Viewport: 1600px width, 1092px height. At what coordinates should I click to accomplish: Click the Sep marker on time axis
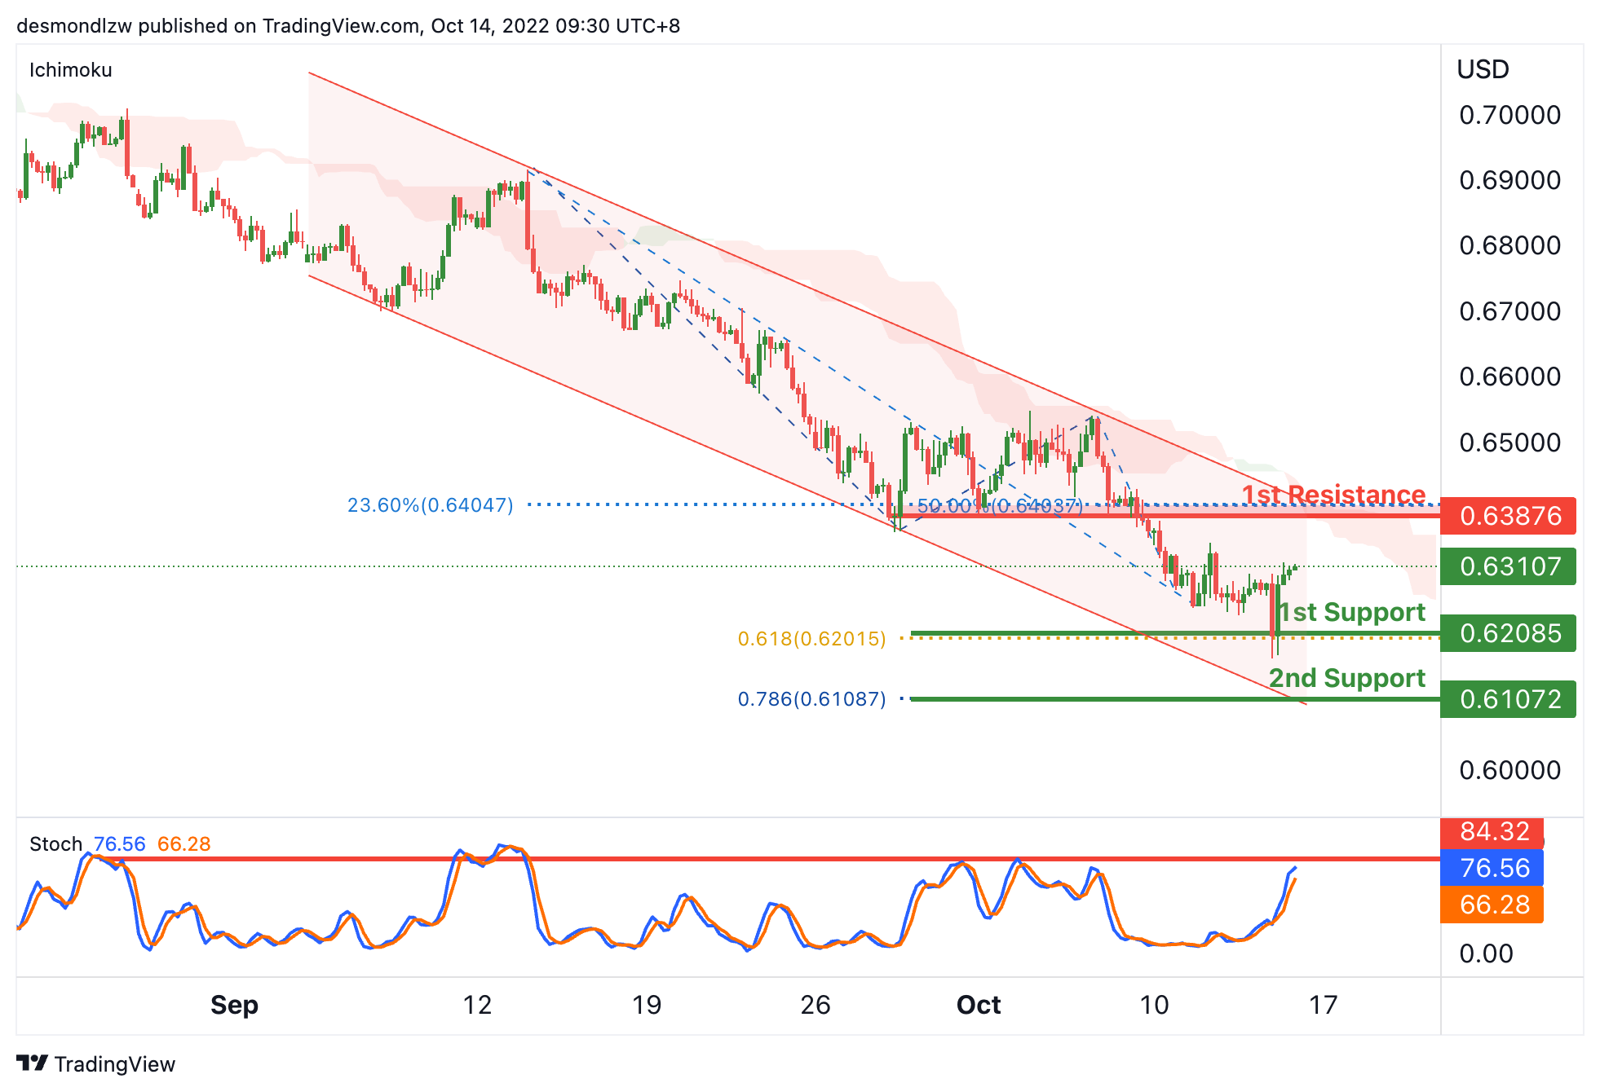coord(234,1005)
